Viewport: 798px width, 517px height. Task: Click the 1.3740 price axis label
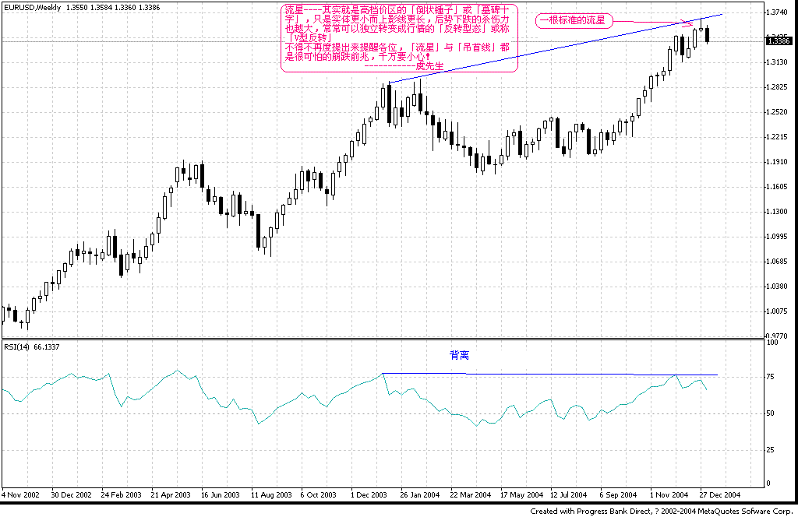pos(779,12)
